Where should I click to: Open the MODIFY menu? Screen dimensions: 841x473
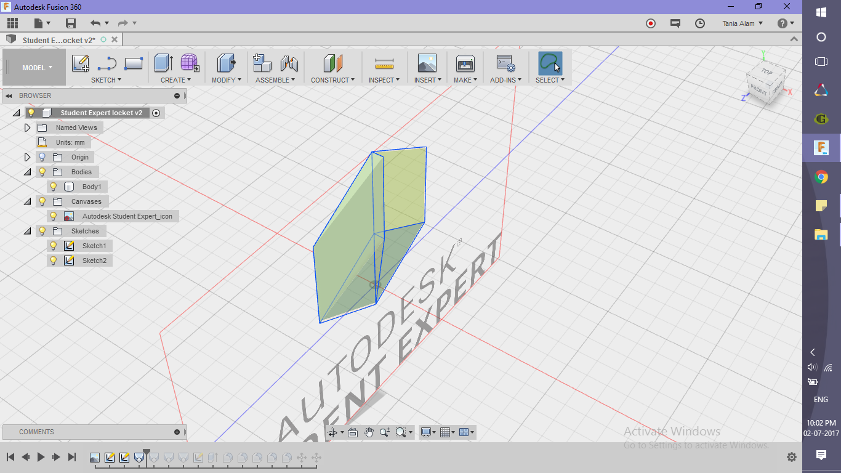[x=227, y=80]
